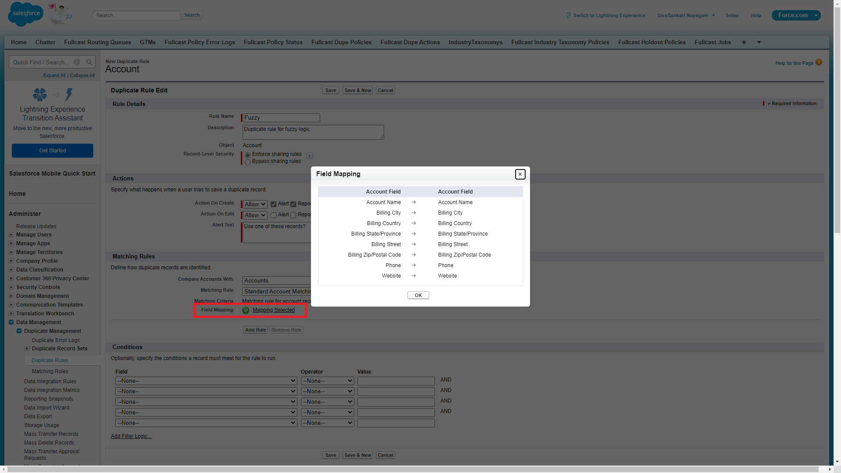Click the Quick Find magnifier icon
Screen dimensions: 841x473
pos(89,62)
